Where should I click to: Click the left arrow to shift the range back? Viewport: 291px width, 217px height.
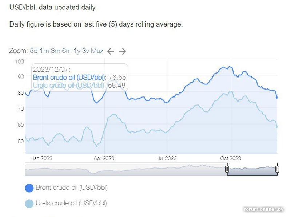pyautogui.click(x=111, y=51)
